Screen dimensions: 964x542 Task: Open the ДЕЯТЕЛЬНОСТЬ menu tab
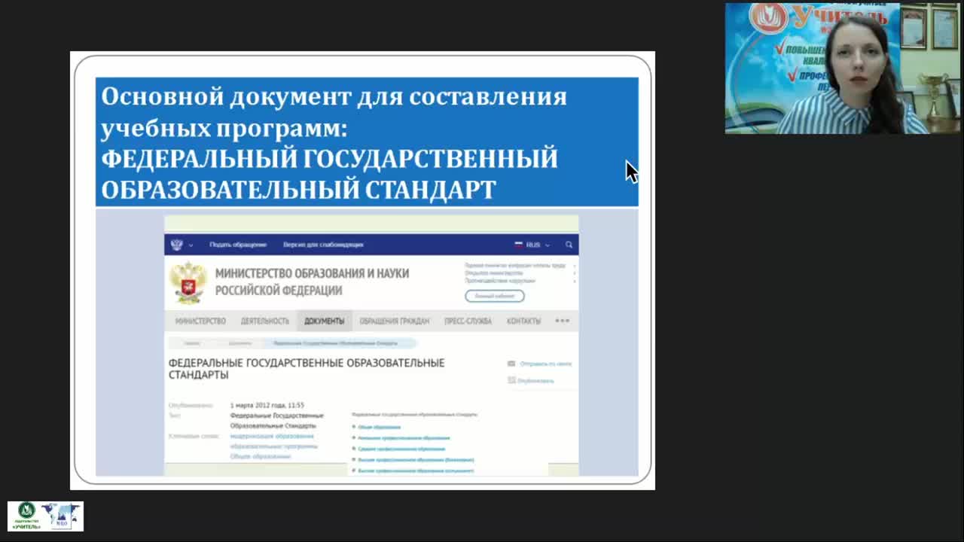pyautogui.click(x=265, y=321)
